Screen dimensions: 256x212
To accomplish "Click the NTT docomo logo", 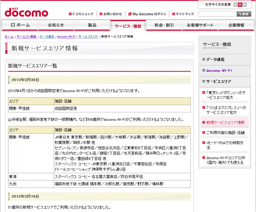I will (26, 12).
